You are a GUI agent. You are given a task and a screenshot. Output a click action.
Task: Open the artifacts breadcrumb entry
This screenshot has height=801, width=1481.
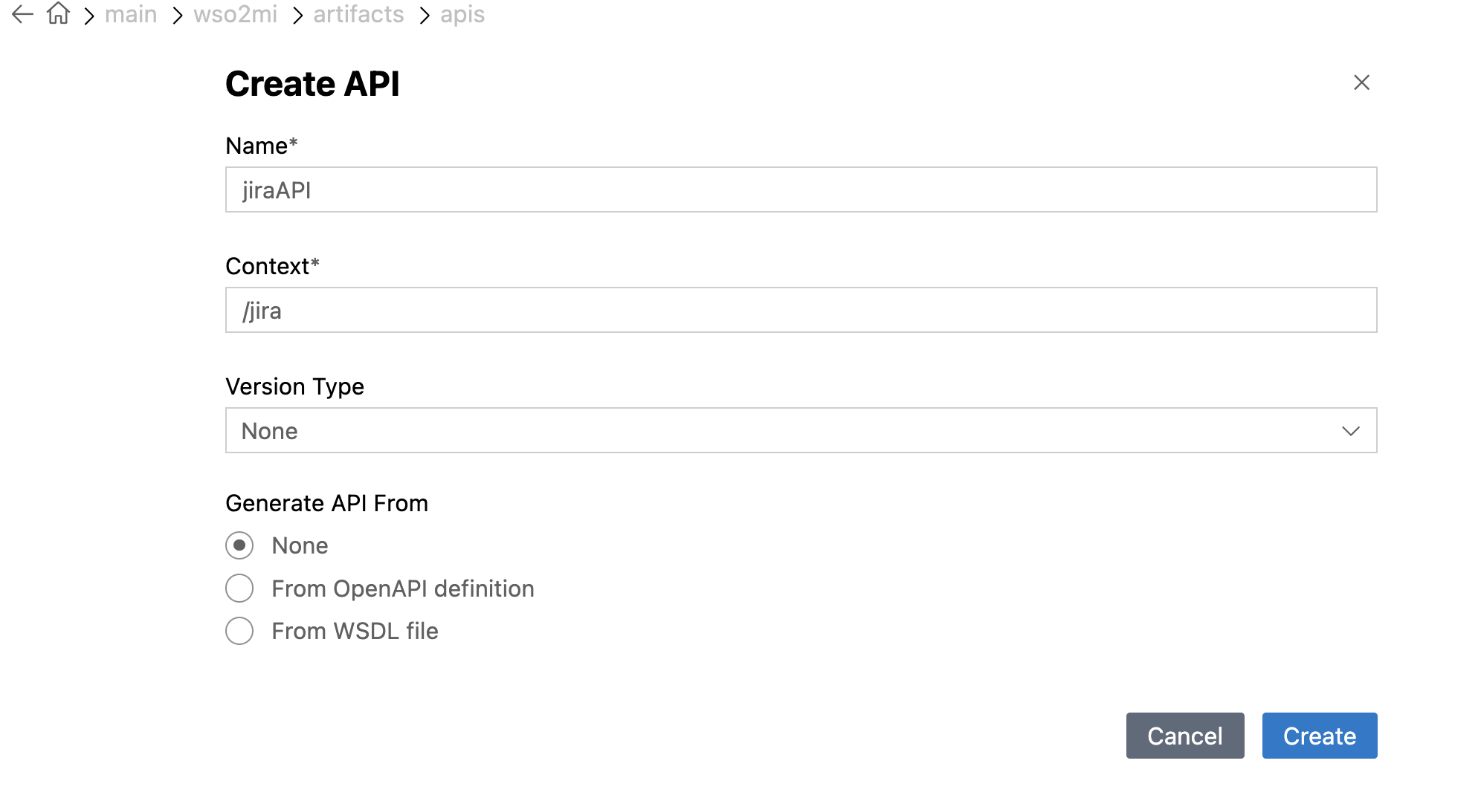coord(358,14)
